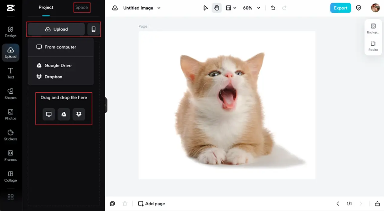
Task: Click the Export button
Action: click(x=340, y=8)
